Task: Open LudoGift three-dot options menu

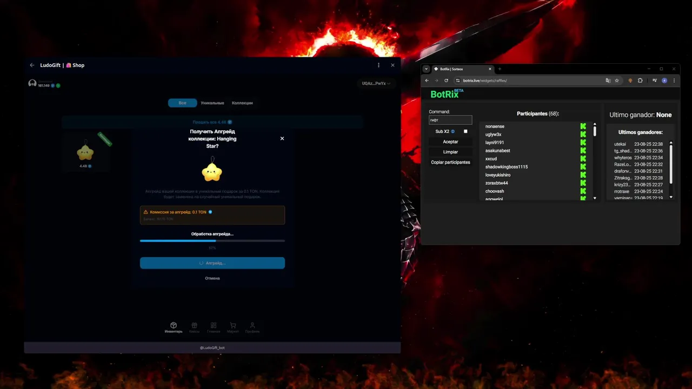Action: pos(378,65)
